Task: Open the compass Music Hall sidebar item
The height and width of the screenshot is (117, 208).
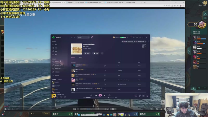Action: coord(55,48)
